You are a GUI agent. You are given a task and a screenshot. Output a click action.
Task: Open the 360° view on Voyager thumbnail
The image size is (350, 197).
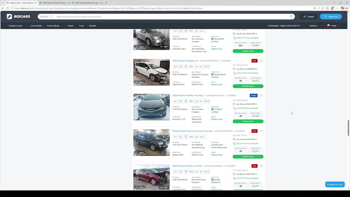(x=164, y=82)
